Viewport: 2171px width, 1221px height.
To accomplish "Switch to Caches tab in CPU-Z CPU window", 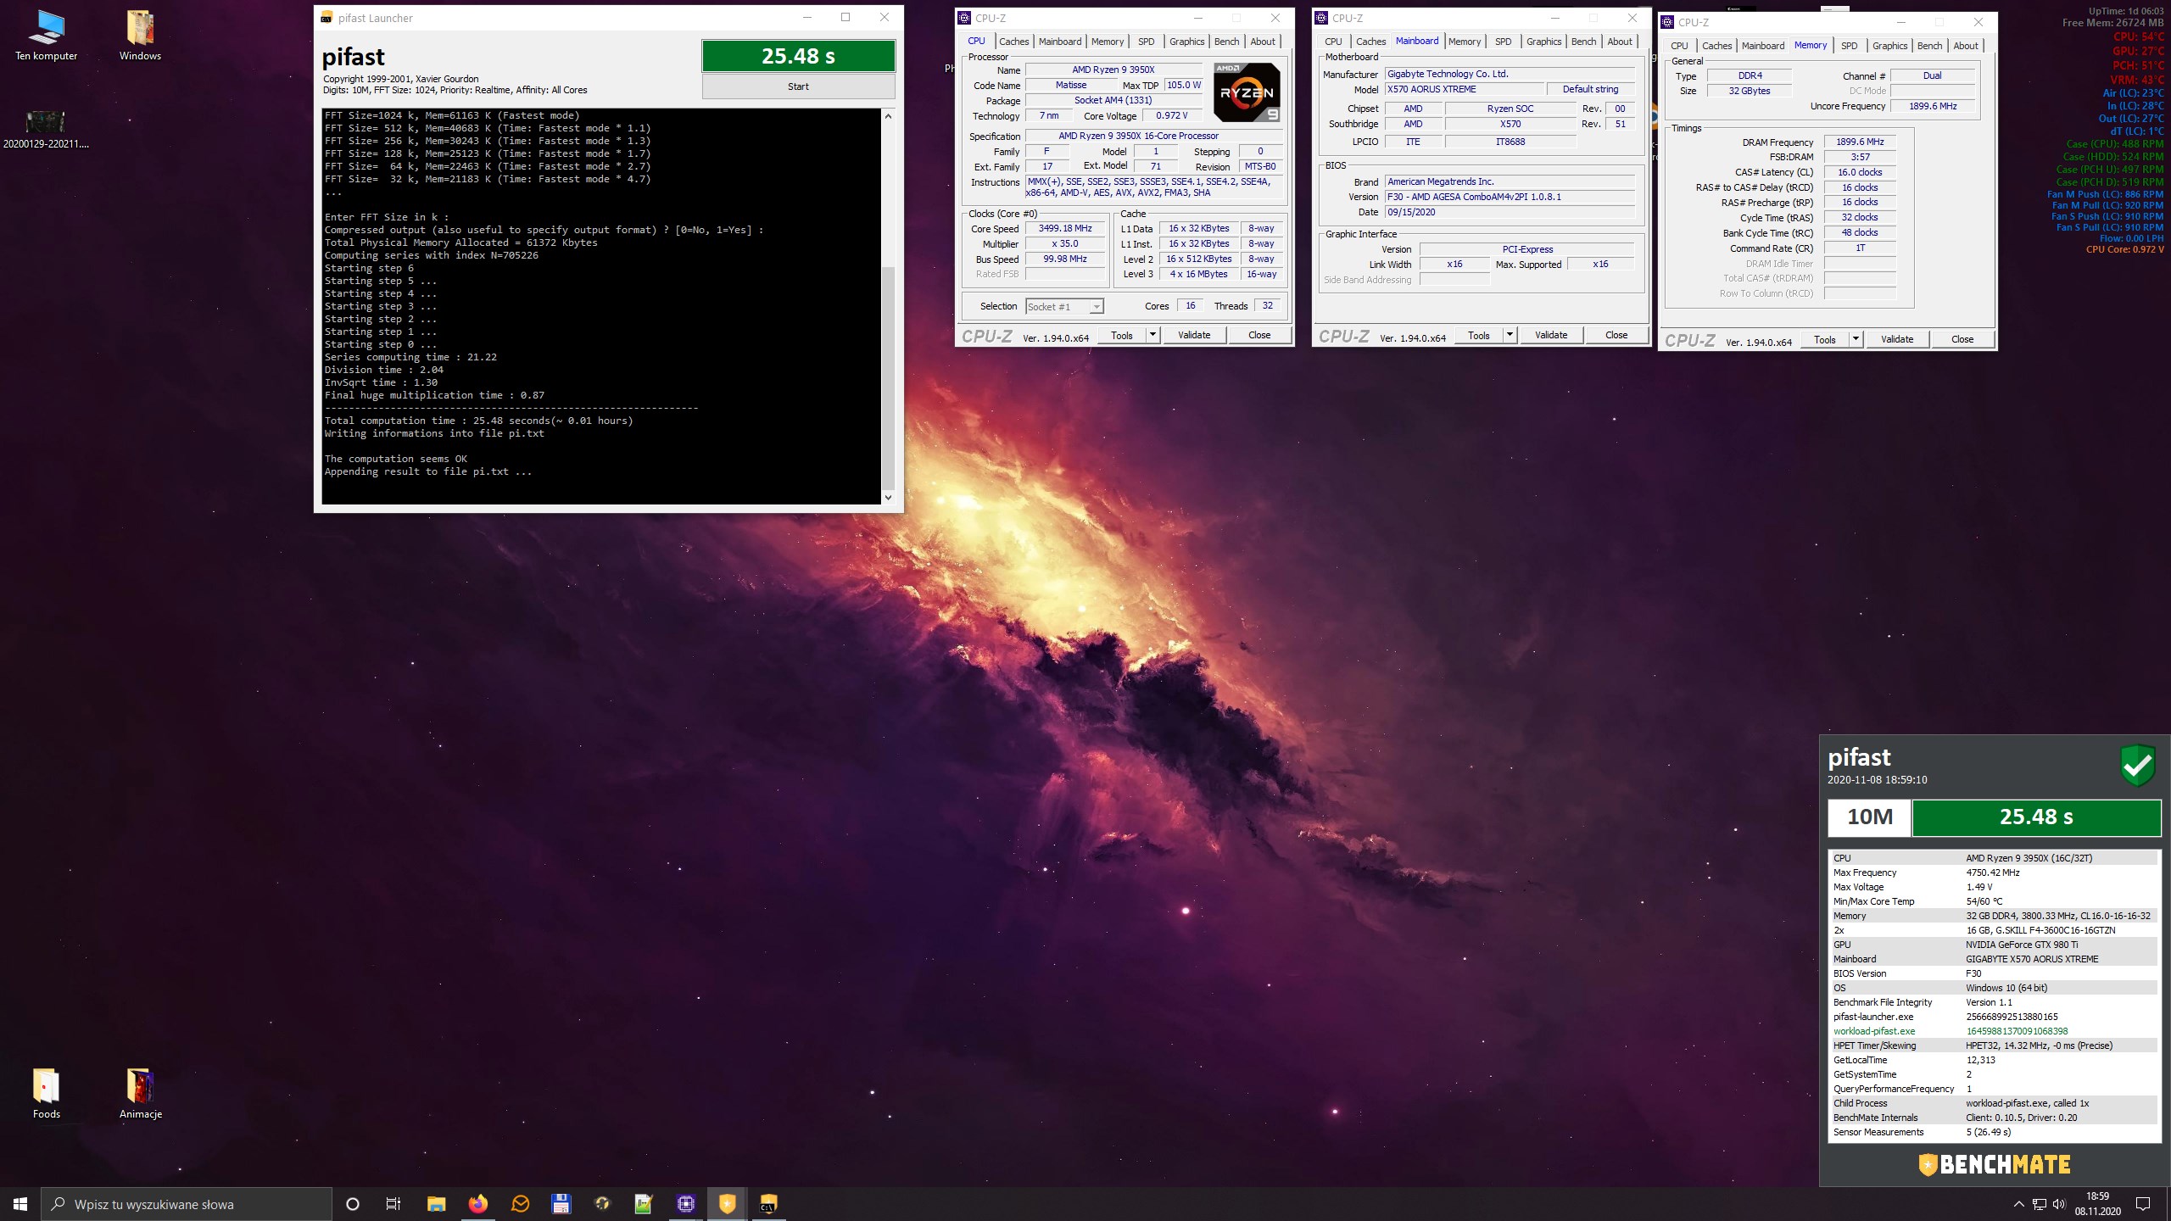I will [1013, 42].
